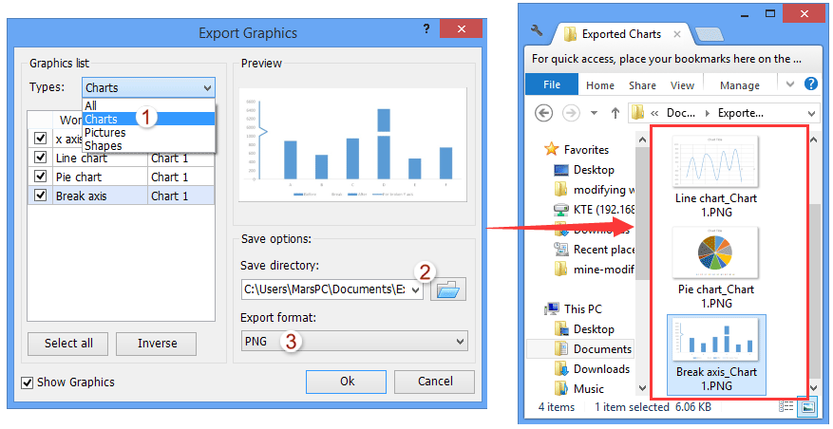Uncheck the Pie chart checkbox

click(x=40, y=177)
